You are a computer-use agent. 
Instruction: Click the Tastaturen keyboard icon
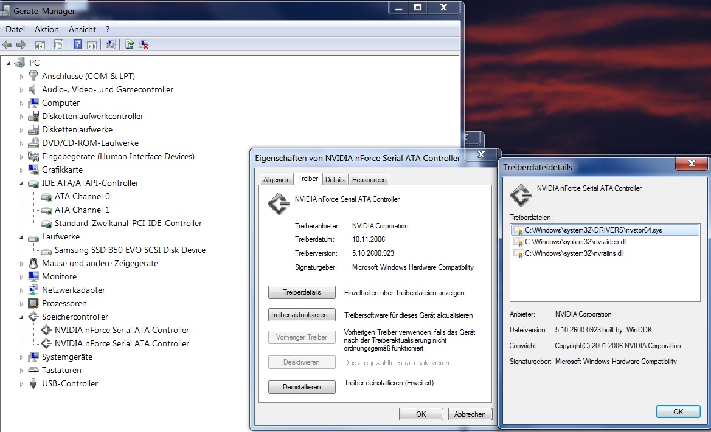point(33,370)
